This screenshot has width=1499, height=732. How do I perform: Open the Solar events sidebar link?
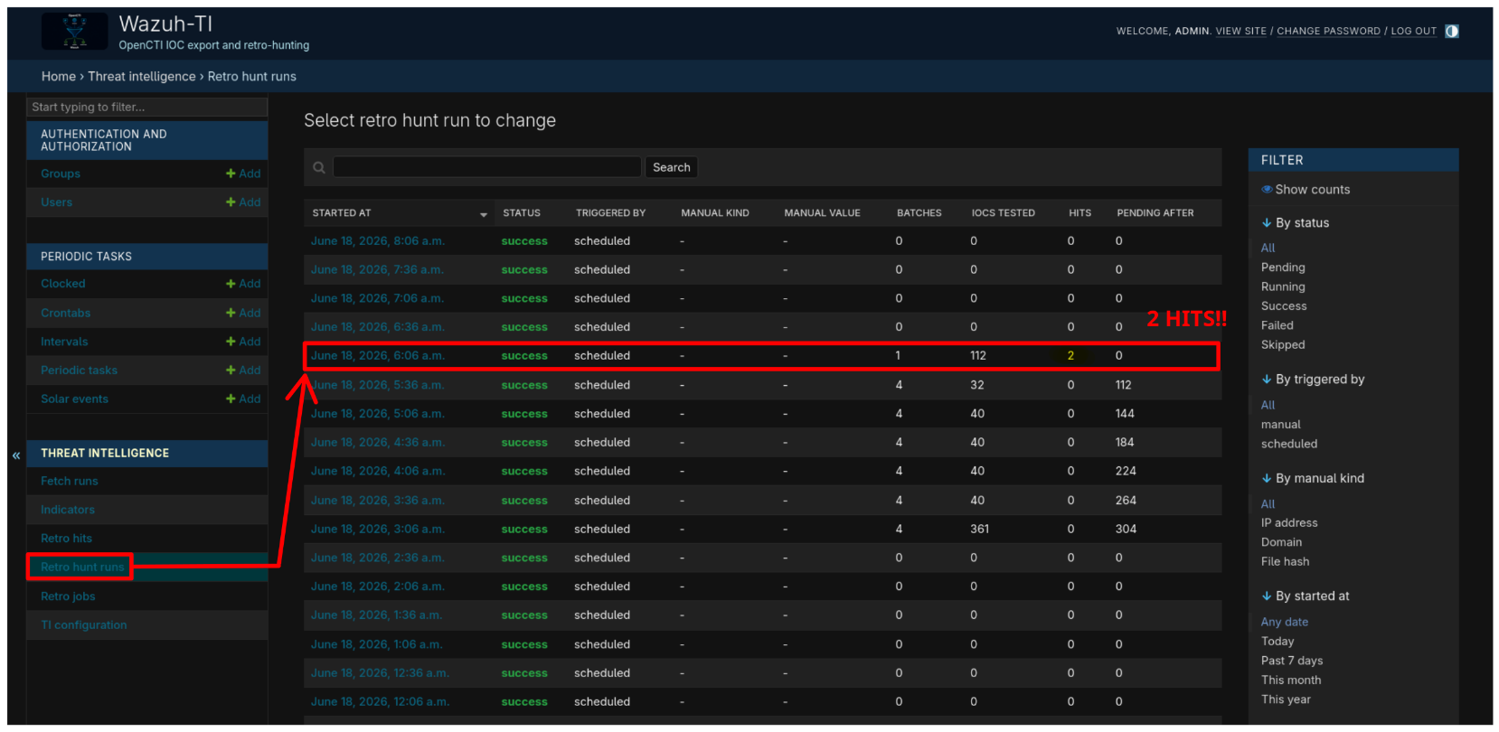[x=74, y=399]
